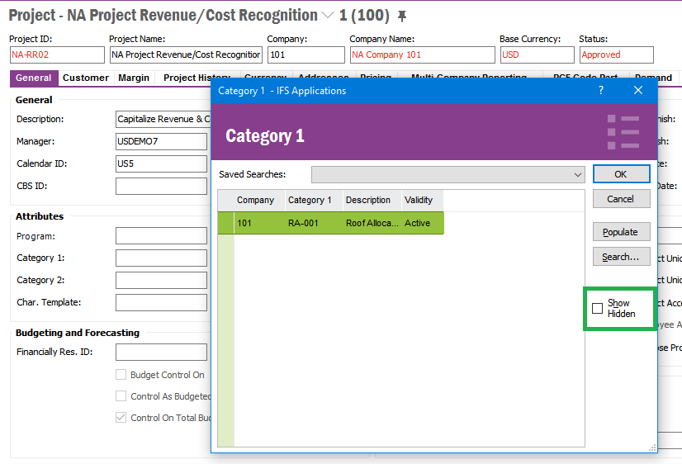Toggle Budget Control On checkbox
The width and height of the screenshot is (682, 464).
[x=121, y=375]
